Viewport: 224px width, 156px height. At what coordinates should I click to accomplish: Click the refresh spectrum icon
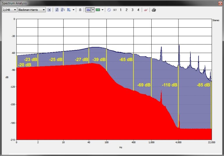click(x=57, y=10)
